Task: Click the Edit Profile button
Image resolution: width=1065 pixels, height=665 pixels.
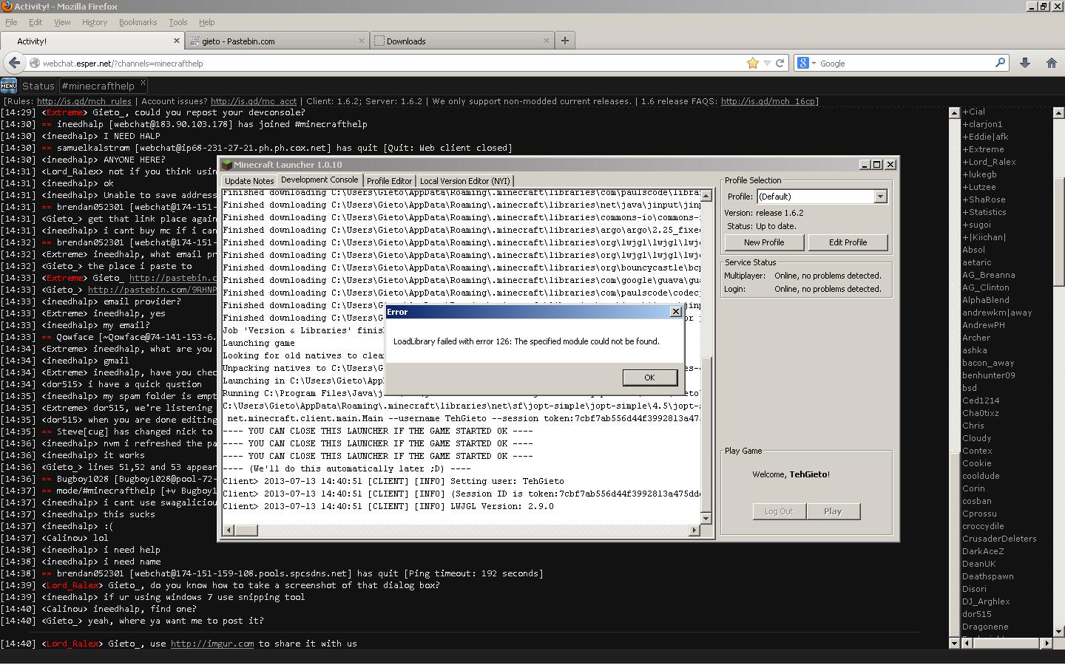Action: click(848, 242)
